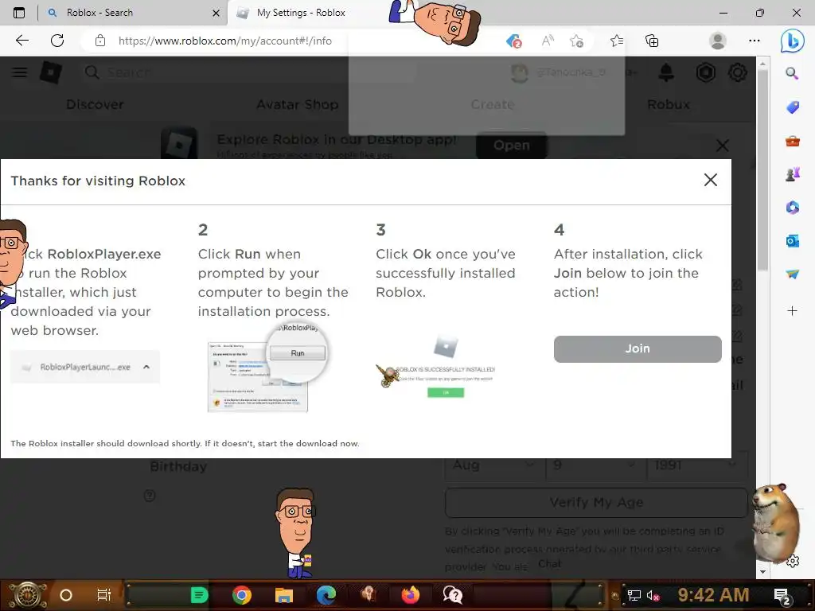Image resolution: width=815 pixels, height=611 pixels.
Task: Open the tab actions menu icon
Action: [x=19, y=13]
